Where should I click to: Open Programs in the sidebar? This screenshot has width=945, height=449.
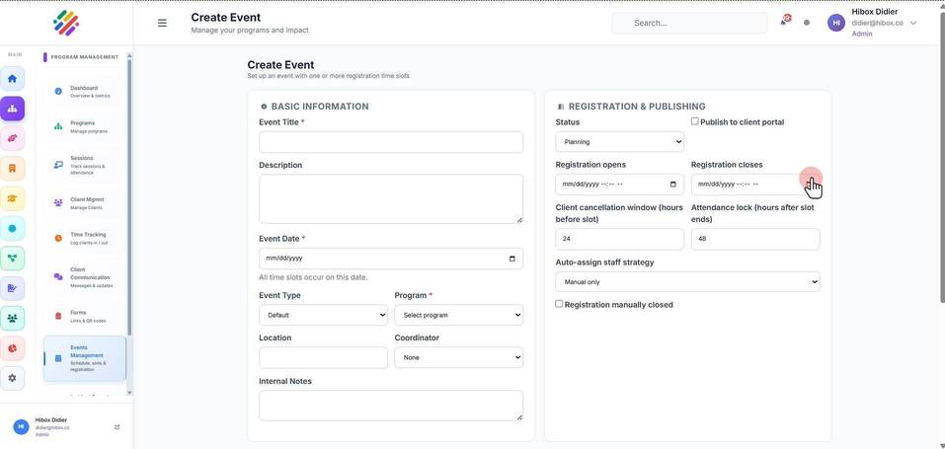84,126
